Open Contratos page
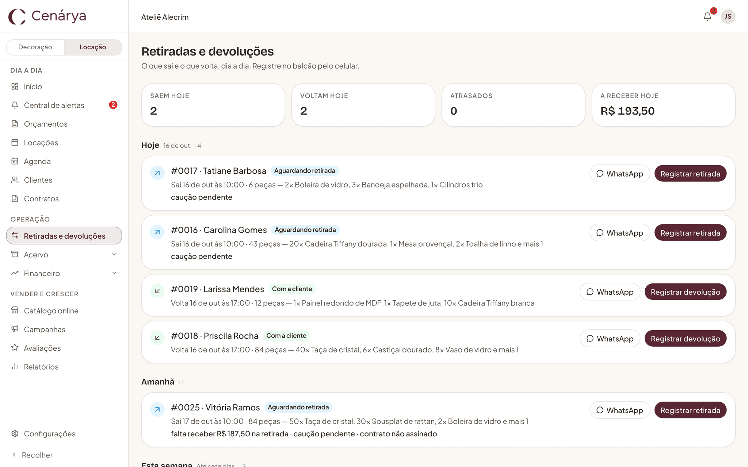Image resolution: width=748 pixels, height=467 pixels. (64, 198)
